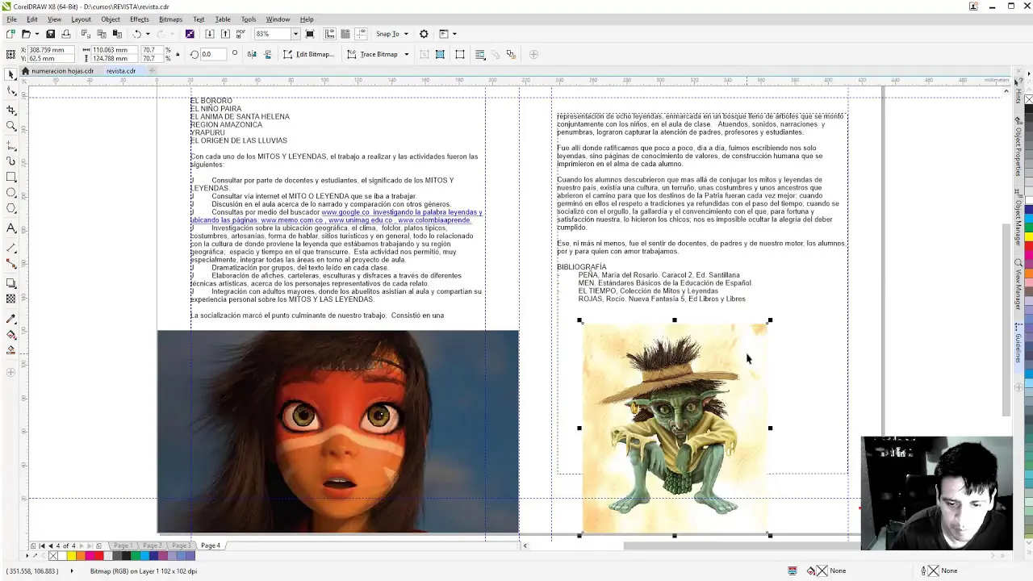Image resolution: width=1033 pixels, height=581 pixels.
Task: Expand the Snap To dropdown
Action: [x=405, y=34]
